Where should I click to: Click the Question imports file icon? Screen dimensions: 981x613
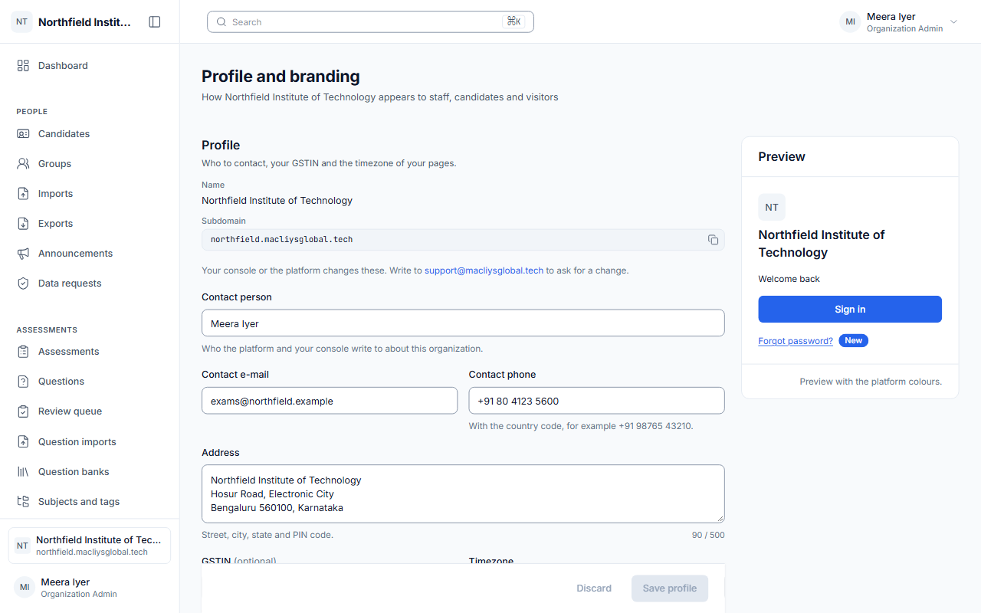pyautogui.click(x=23, y=442)
